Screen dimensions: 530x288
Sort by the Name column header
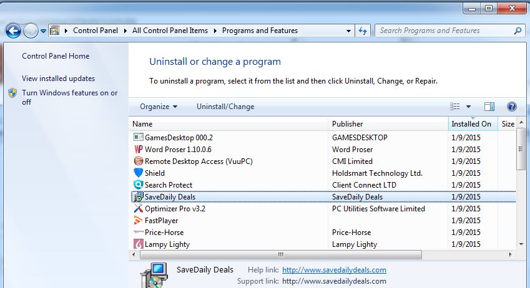click(228, 124)
